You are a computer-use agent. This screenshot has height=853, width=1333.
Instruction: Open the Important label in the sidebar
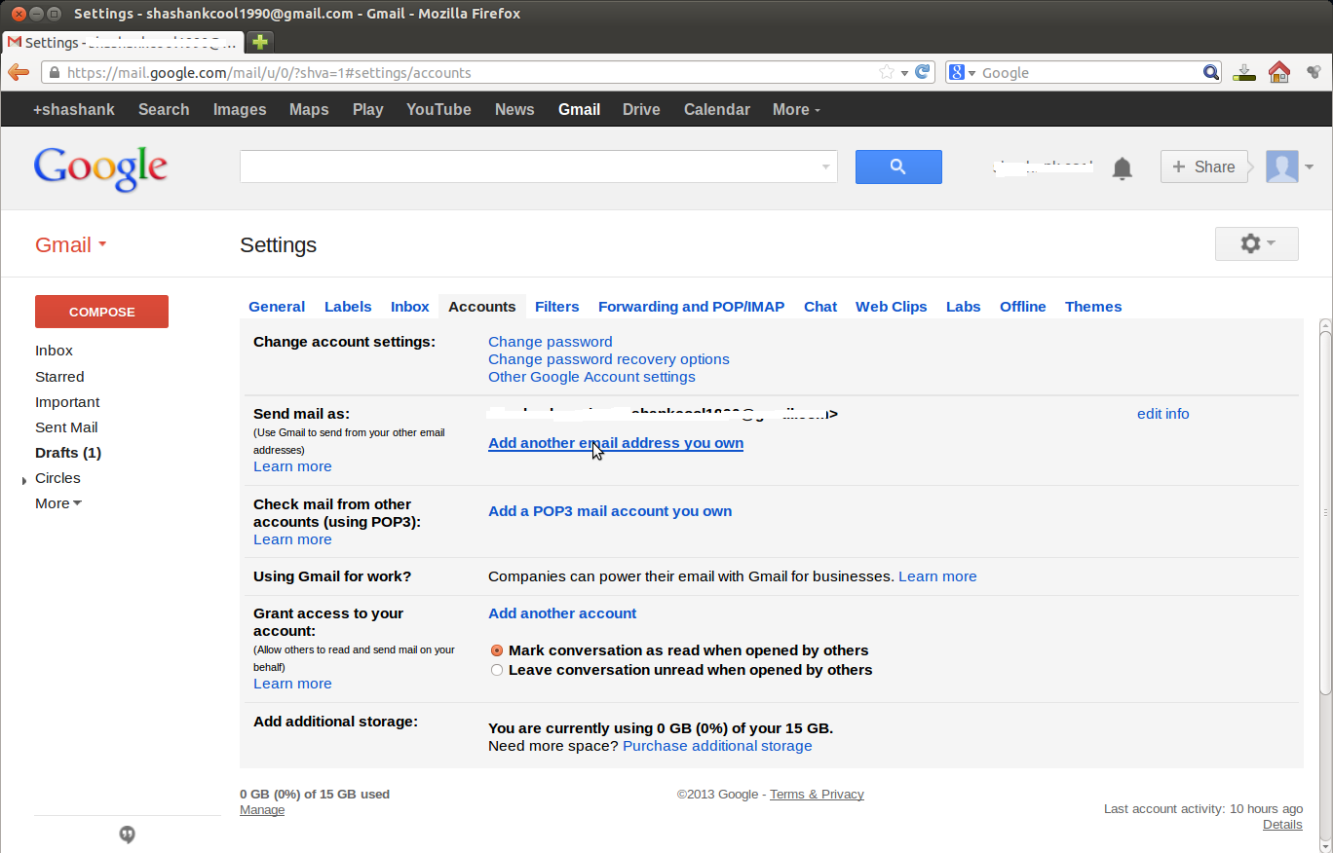point(67,402)
